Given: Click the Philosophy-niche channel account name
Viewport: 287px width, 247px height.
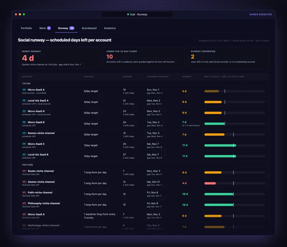Looking at the screenshot, I should tap(44, 203).
